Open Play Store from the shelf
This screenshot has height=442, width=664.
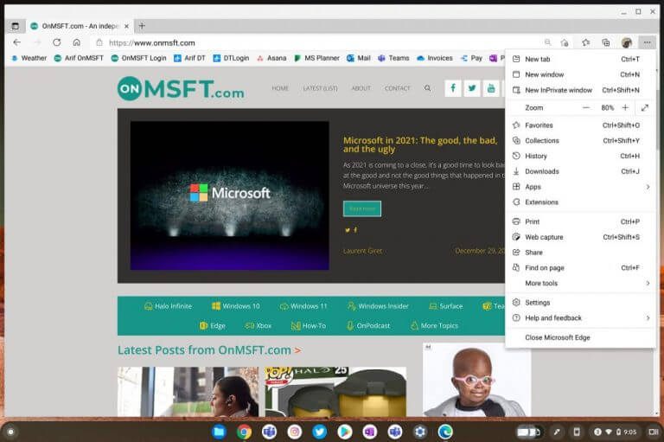pos(345,432)
